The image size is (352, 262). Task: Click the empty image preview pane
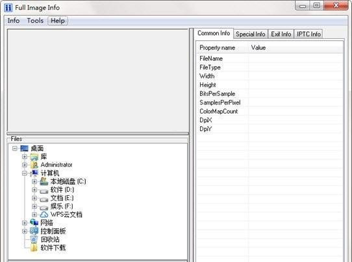click(x=97, y=80)
